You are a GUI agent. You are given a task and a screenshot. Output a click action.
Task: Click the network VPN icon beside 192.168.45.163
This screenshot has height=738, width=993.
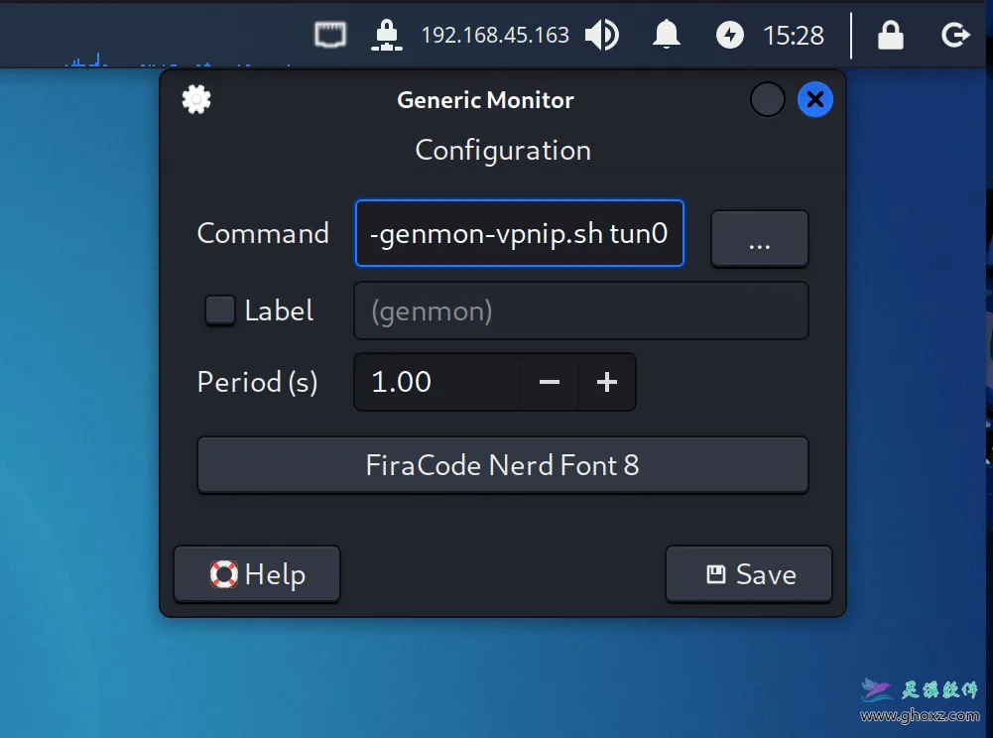point(387,35)
